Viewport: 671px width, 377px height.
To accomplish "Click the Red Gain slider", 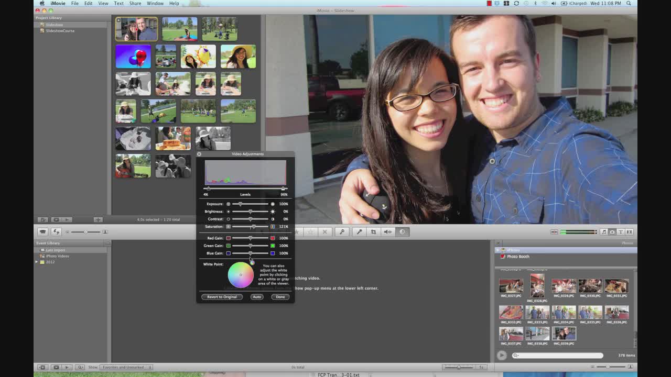I will pyautogui.click(x=250, y=238).
